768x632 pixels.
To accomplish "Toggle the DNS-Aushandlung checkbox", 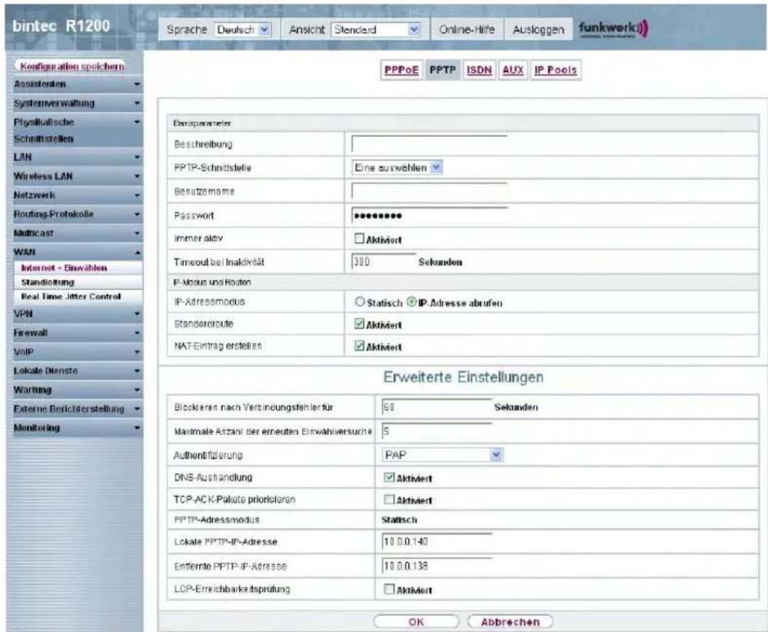I will (x=389, y=478).
